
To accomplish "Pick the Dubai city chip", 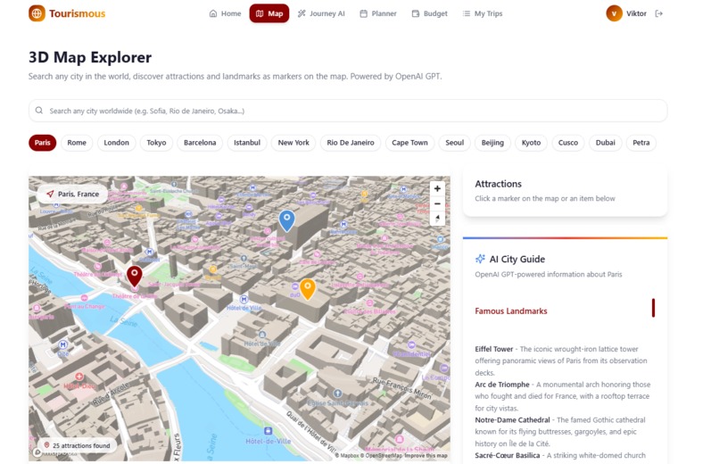I will pos(606,143).
